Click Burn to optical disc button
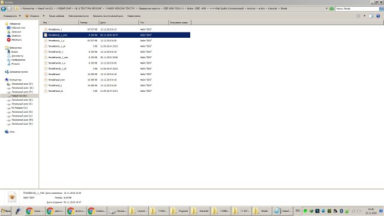 [108, 16]
